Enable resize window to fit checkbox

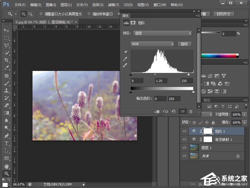(x=41, y=14)
